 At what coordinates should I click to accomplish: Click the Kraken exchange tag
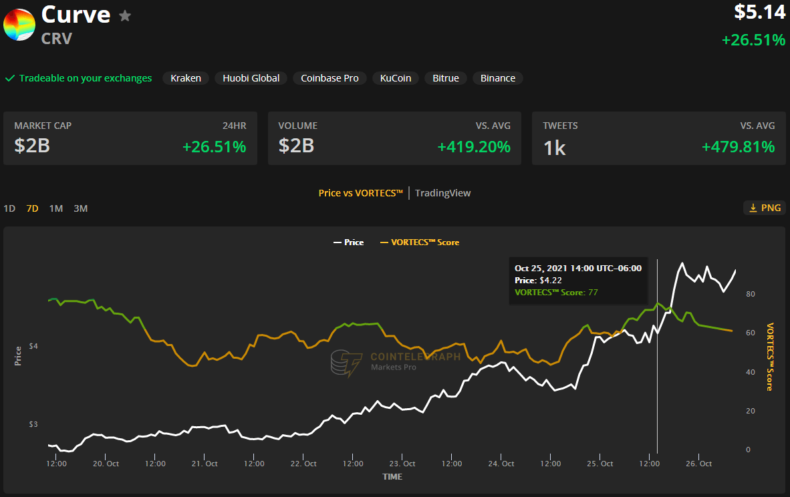(186, 78)
